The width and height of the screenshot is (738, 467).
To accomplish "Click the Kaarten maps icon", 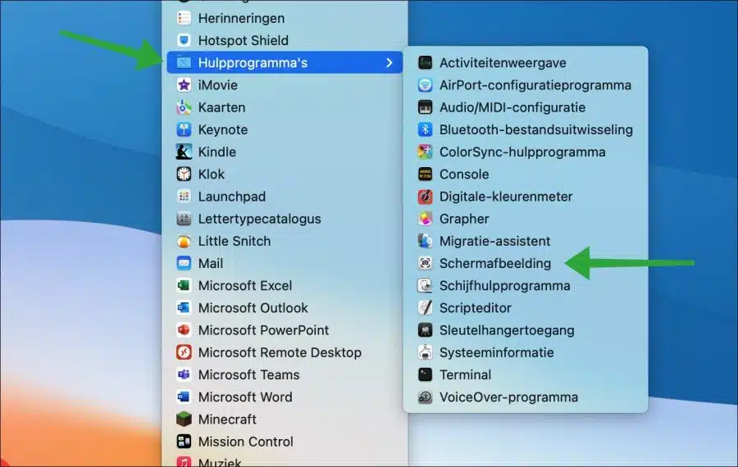I will point(184,107).
